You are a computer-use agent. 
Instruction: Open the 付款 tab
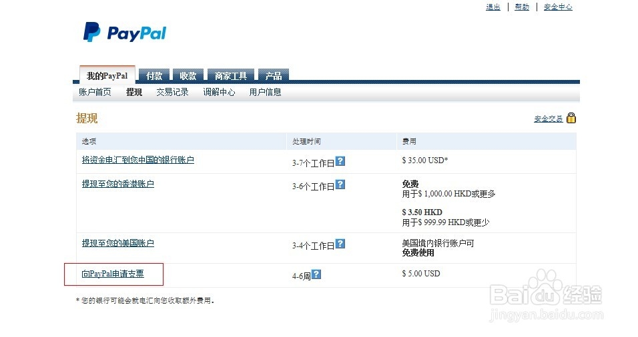(154, 76)
